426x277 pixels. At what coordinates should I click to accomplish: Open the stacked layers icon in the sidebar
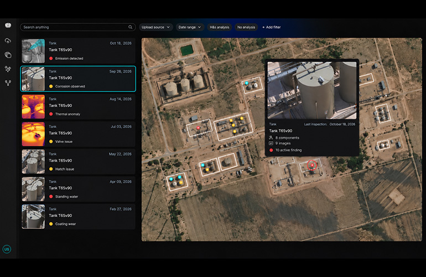pyautogui.click(x=8, y=55)
